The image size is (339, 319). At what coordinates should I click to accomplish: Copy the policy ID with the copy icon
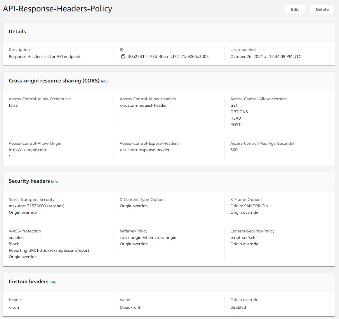(123, 56)
